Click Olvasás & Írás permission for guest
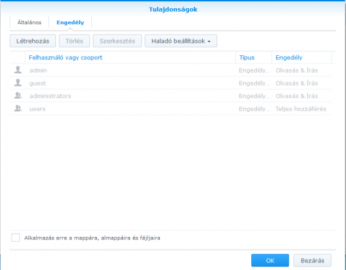The height and width of the screenshot is (270, 346). coord(297,83)
